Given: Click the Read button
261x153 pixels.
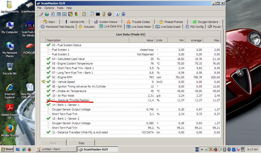Looking at the screenshot, I should [53, 143].
